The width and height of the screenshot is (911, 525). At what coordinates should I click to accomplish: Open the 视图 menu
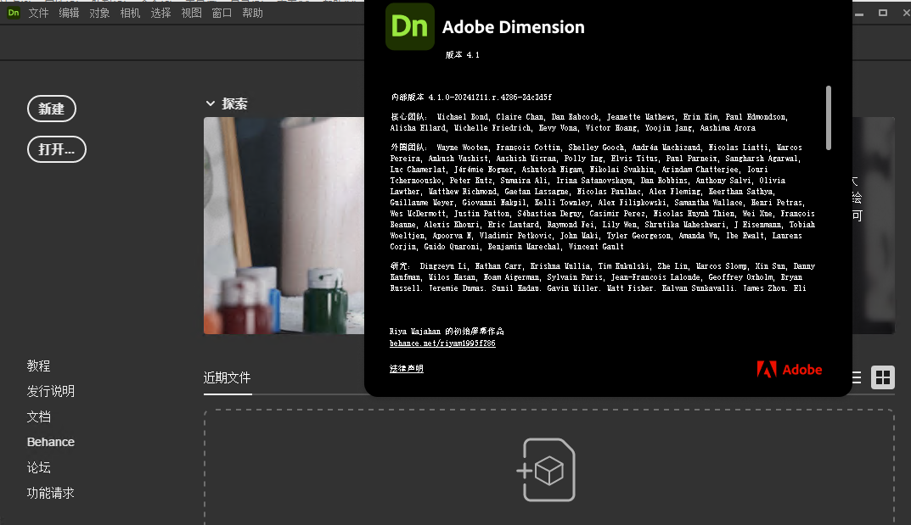(x=191, y=13)
